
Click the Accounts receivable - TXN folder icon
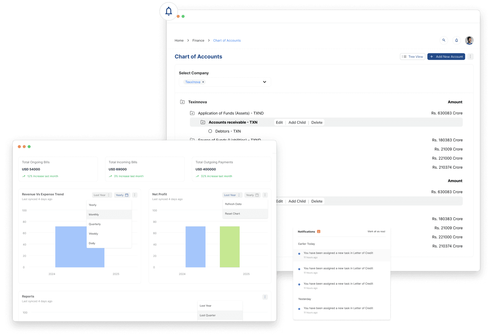203,123
